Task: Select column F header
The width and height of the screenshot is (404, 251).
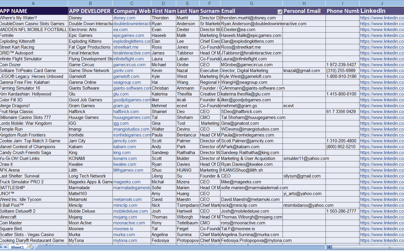Action: [210, 4]
